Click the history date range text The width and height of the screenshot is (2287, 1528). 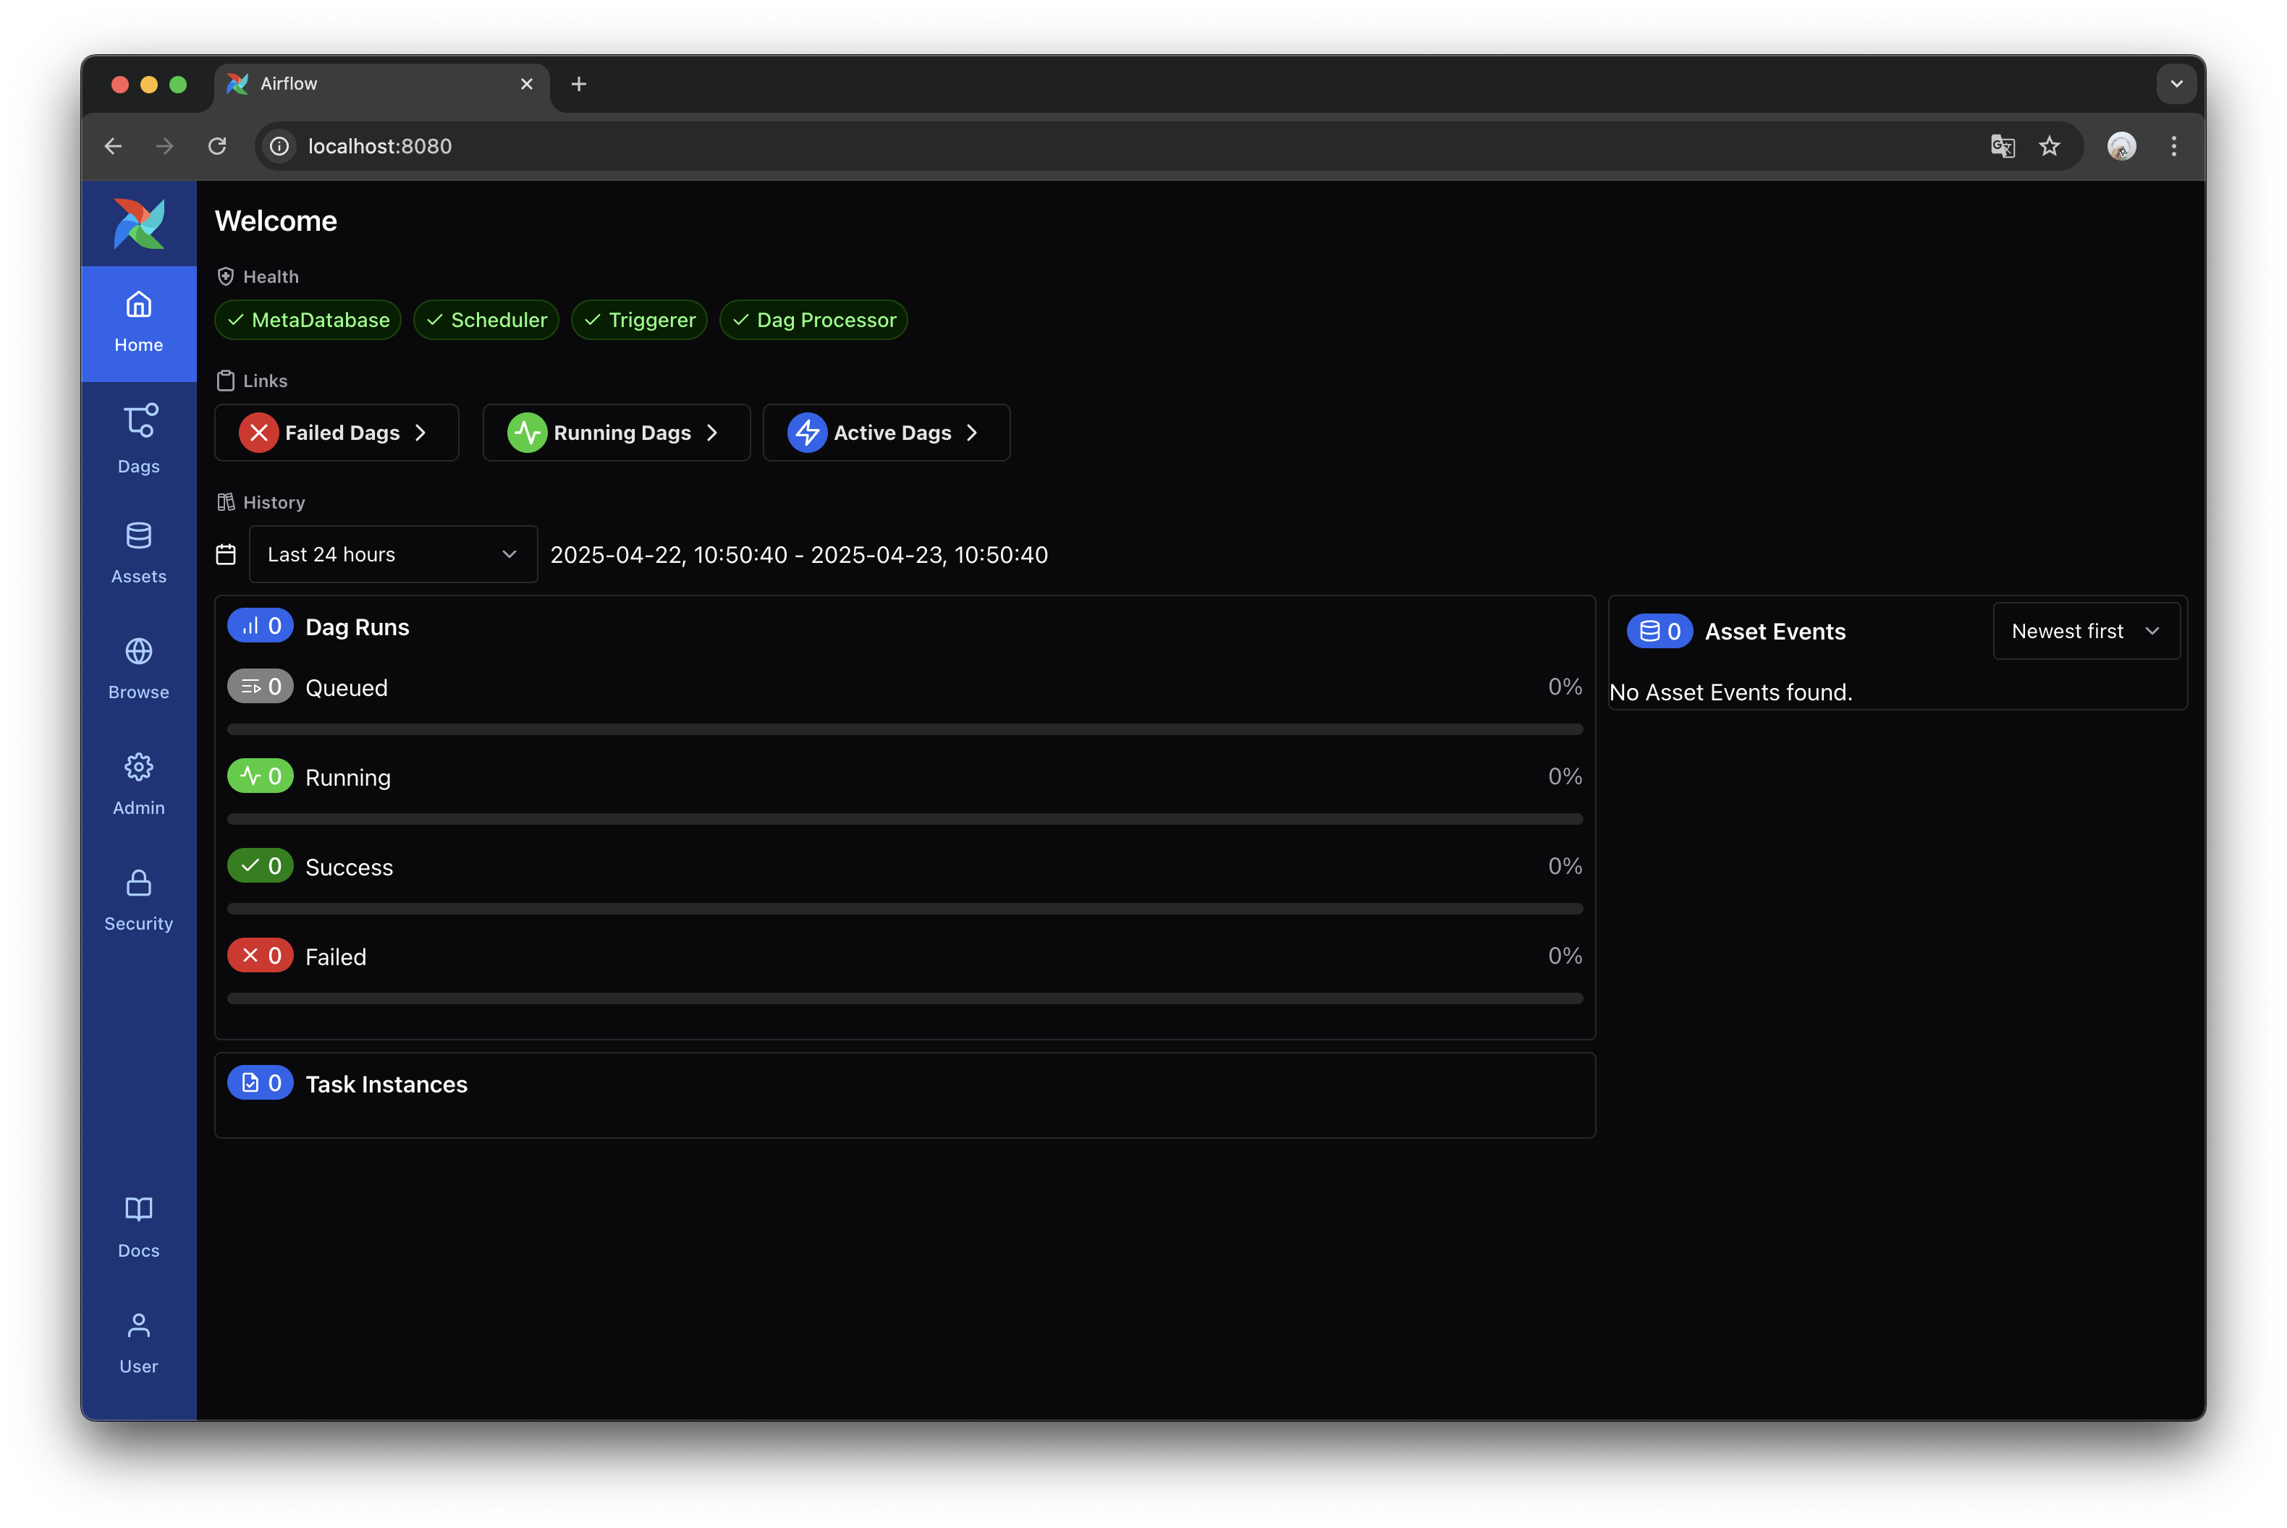tap(798, 554)
